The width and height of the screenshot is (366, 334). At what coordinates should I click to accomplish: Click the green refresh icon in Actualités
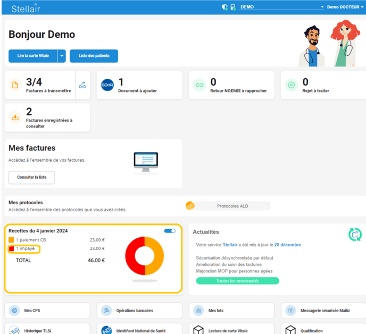[x=355, y=234]
